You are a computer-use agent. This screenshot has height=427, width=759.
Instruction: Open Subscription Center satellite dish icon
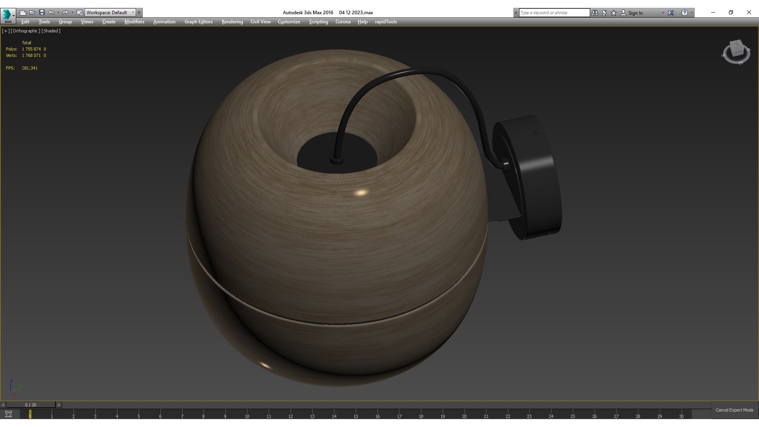click(604, 13)
